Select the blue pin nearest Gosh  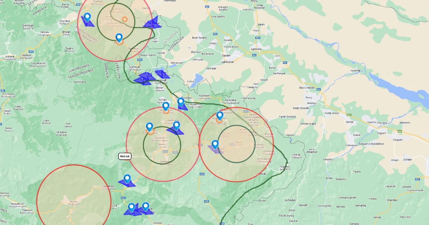click(x=132, y=207)
